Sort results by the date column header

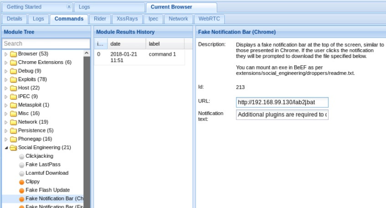[x=127, y=44]
